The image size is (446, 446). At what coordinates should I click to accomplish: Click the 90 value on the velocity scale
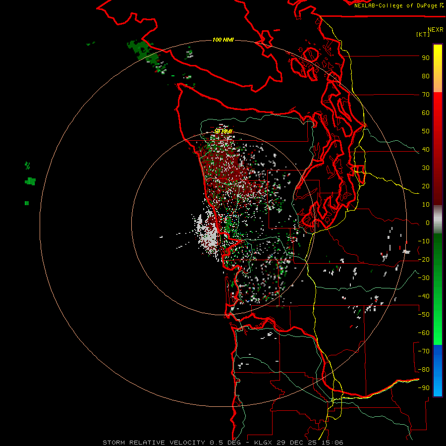pyautogui.click(x=426, y=58)
